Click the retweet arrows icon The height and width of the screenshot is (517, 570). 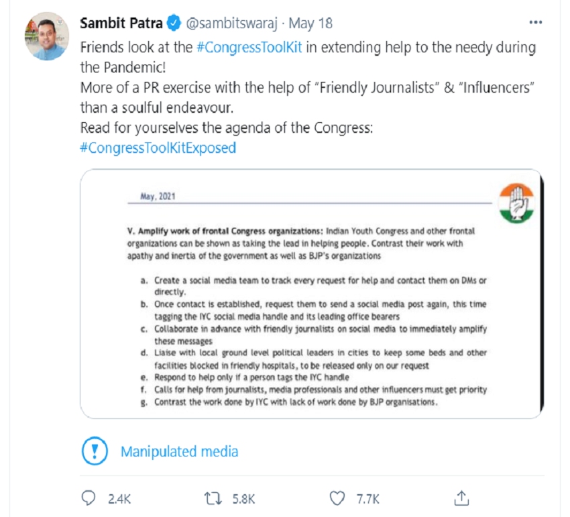(x=213, y=498)
